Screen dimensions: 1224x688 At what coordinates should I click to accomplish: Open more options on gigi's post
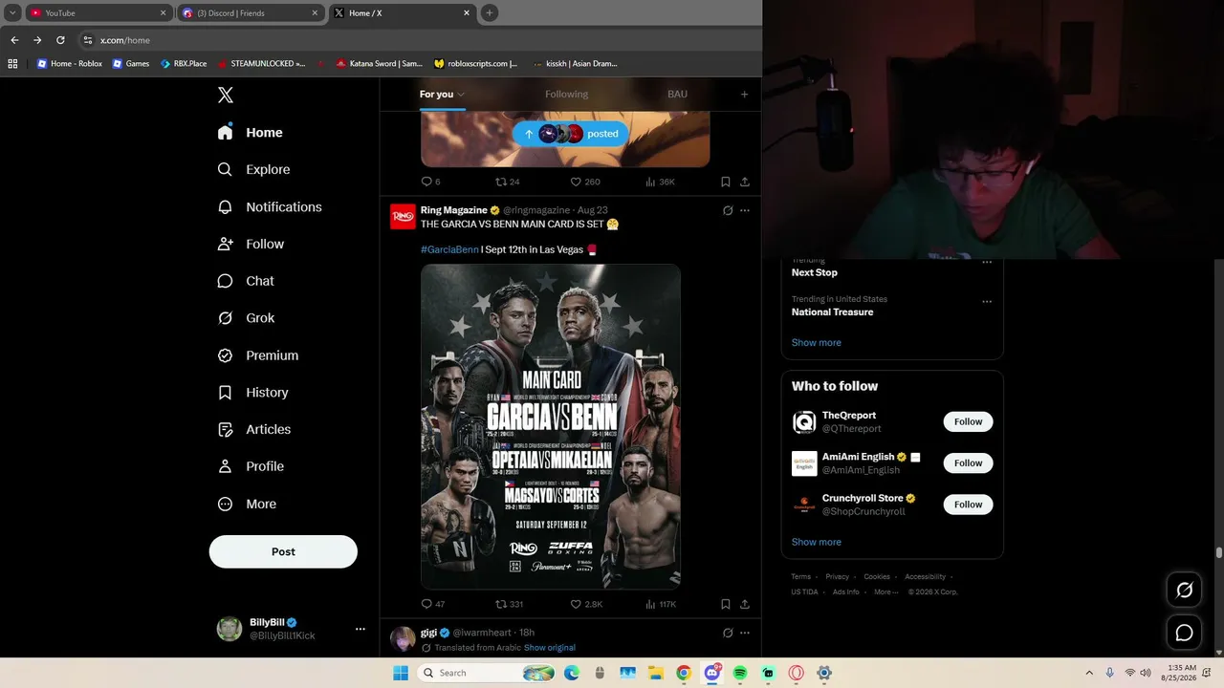pos(745,633)
